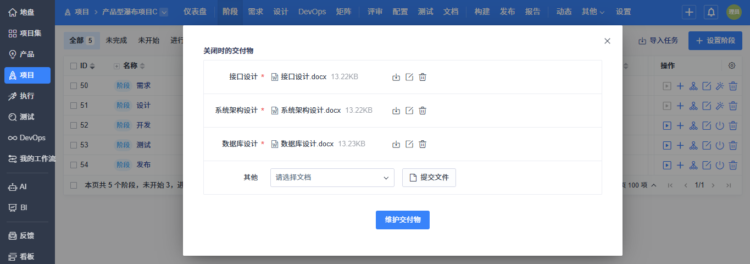Delete the 接口设计.docx deliverable

pos(423,77)
